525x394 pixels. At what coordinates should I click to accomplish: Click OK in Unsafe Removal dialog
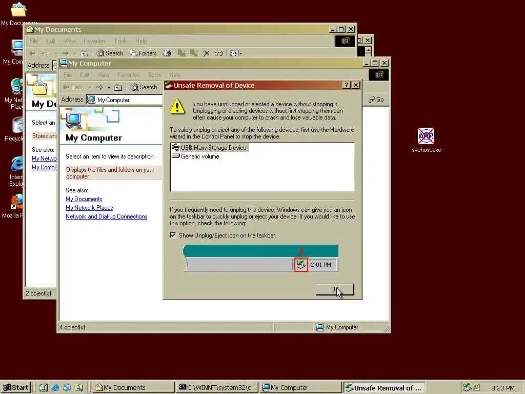tap(334, 289)
